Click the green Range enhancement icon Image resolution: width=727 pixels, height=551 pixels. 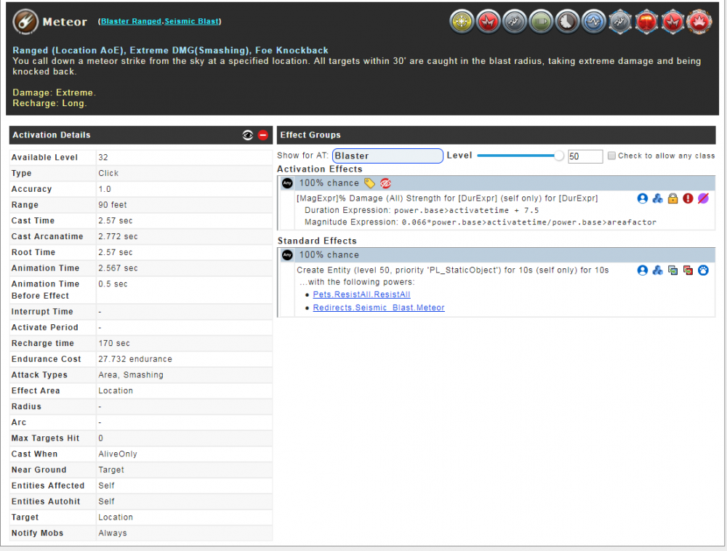point(540,22)
